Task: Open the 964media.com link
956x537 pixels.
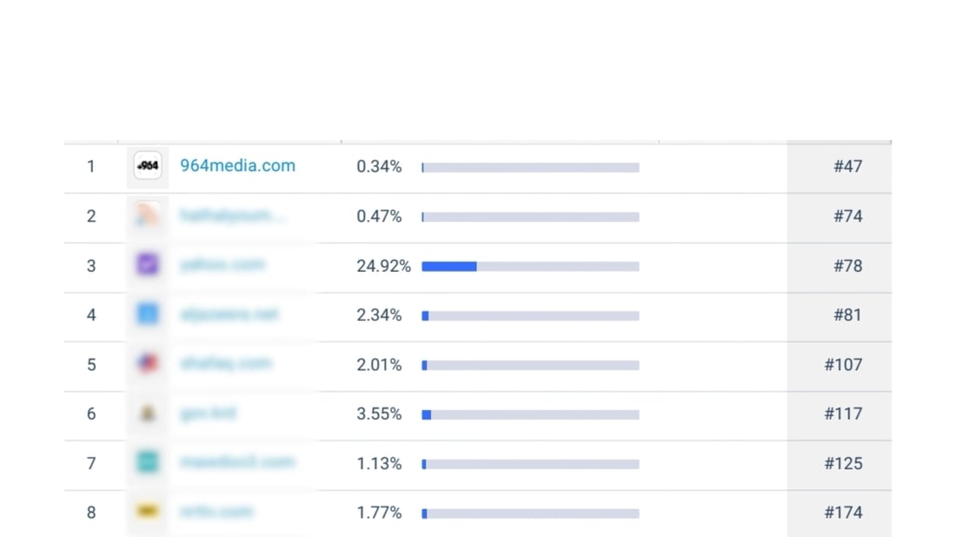Action: [237, 166]
